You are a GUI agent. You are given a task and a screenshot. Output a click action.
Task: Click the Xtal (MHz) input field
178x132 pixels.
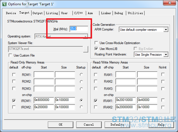point(79,29)
